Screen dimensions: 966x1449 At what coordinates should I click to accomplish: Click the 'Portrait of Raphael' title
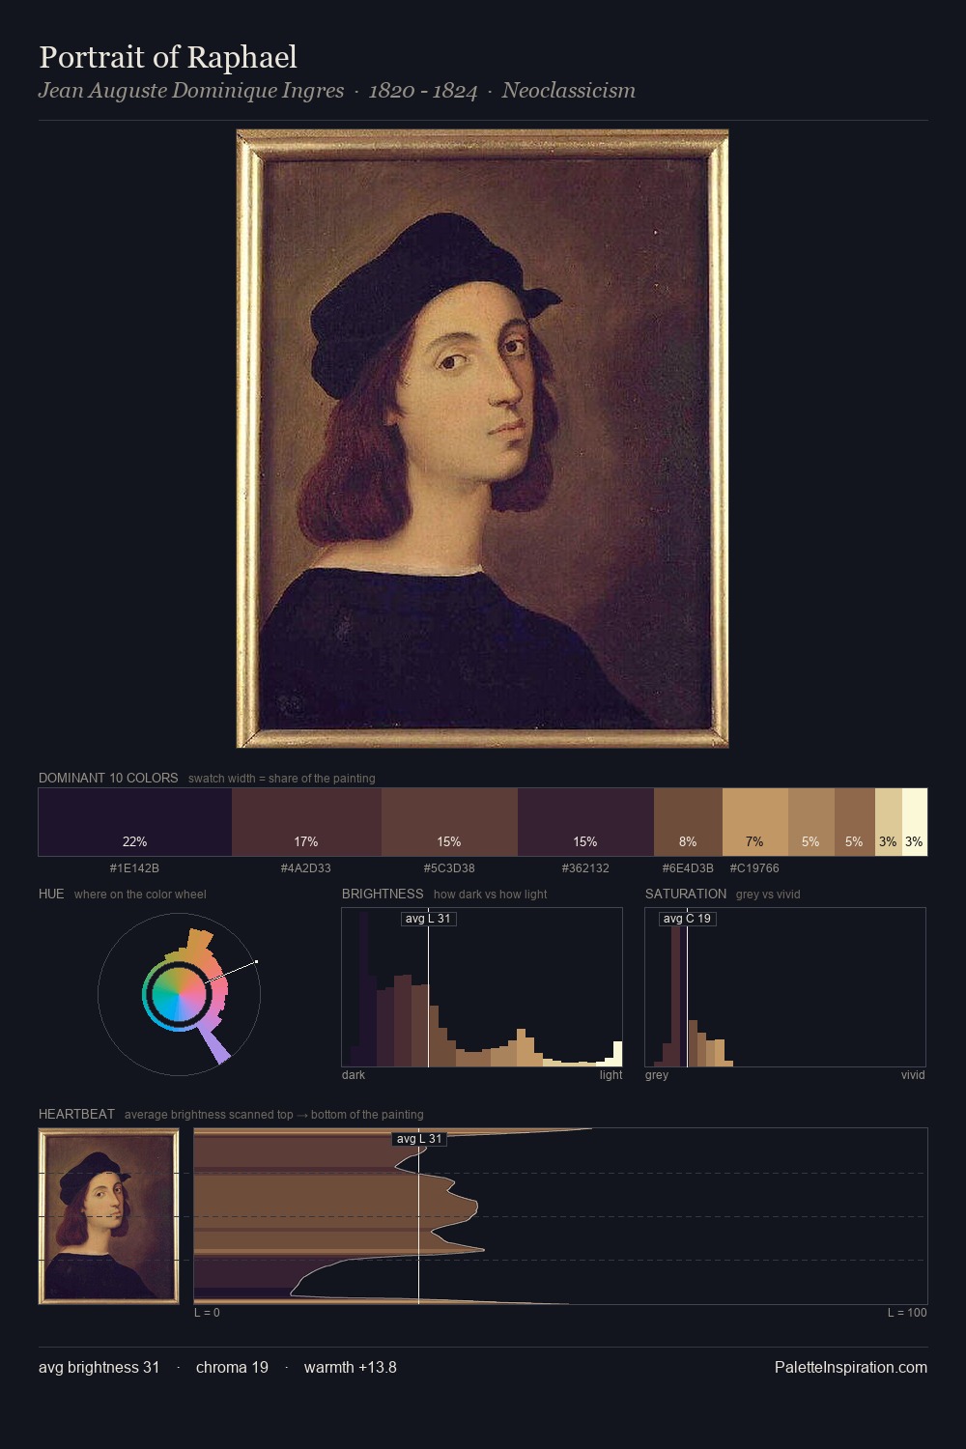tap(168, 57)
